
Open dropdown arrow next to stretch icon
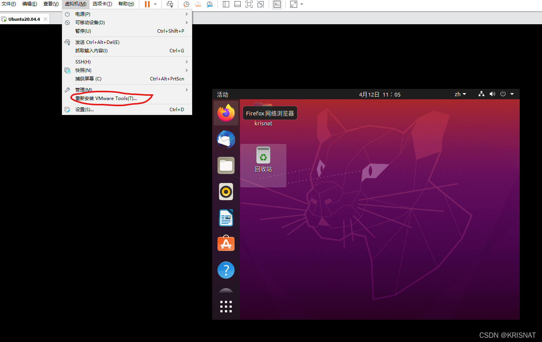coord(302,4)
